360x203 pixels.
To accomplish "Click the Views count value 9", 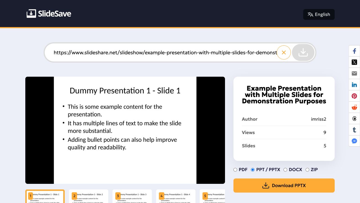I will (x=325, y=133).
